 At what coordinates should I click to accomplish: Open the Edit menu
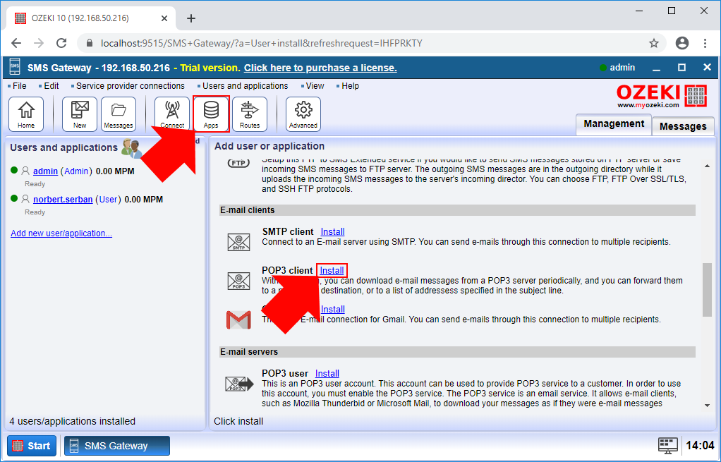[51, 86]
